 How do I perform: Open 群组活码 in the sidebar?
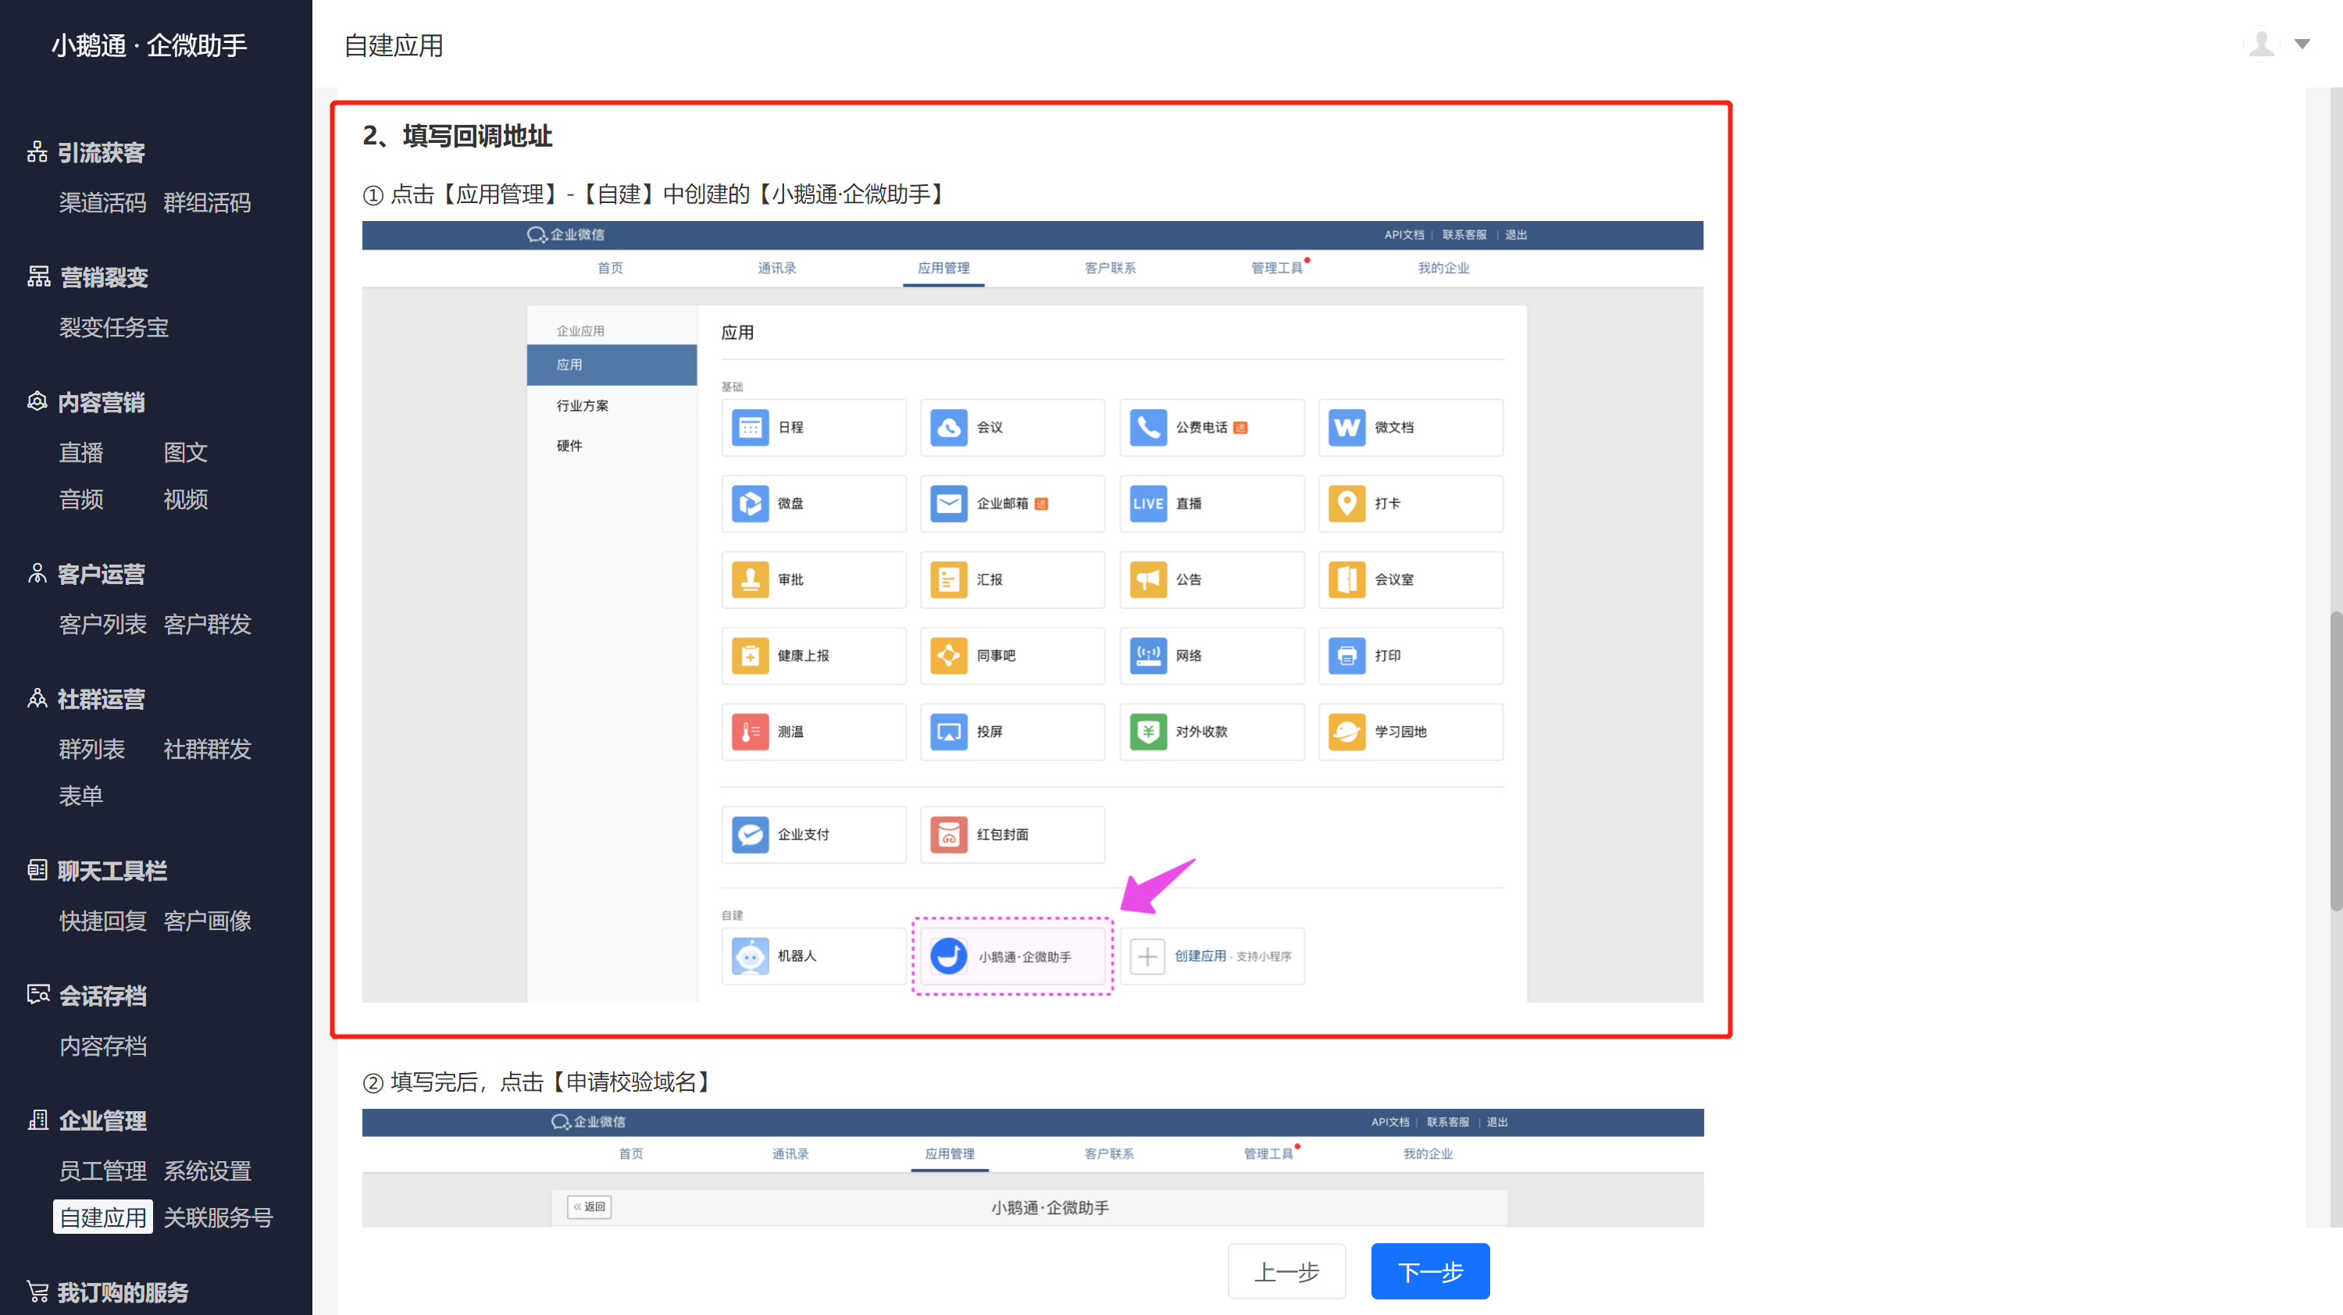[208, 202]
